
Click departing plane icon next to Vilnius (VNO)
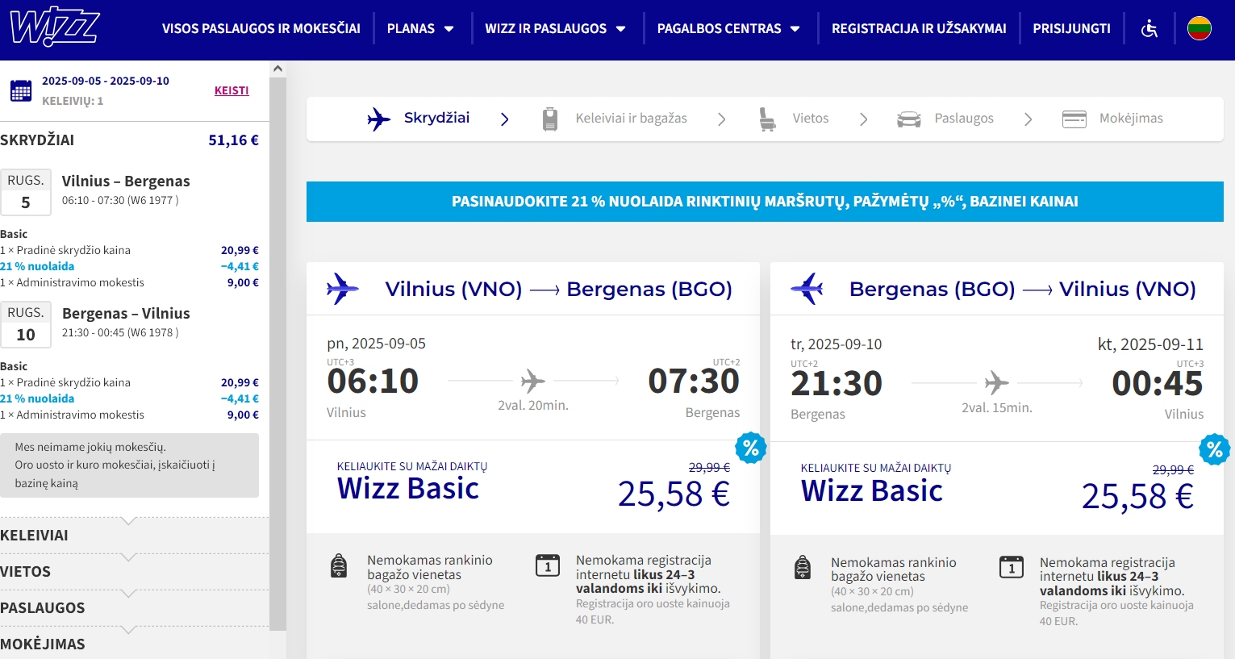tap(343, 288)
